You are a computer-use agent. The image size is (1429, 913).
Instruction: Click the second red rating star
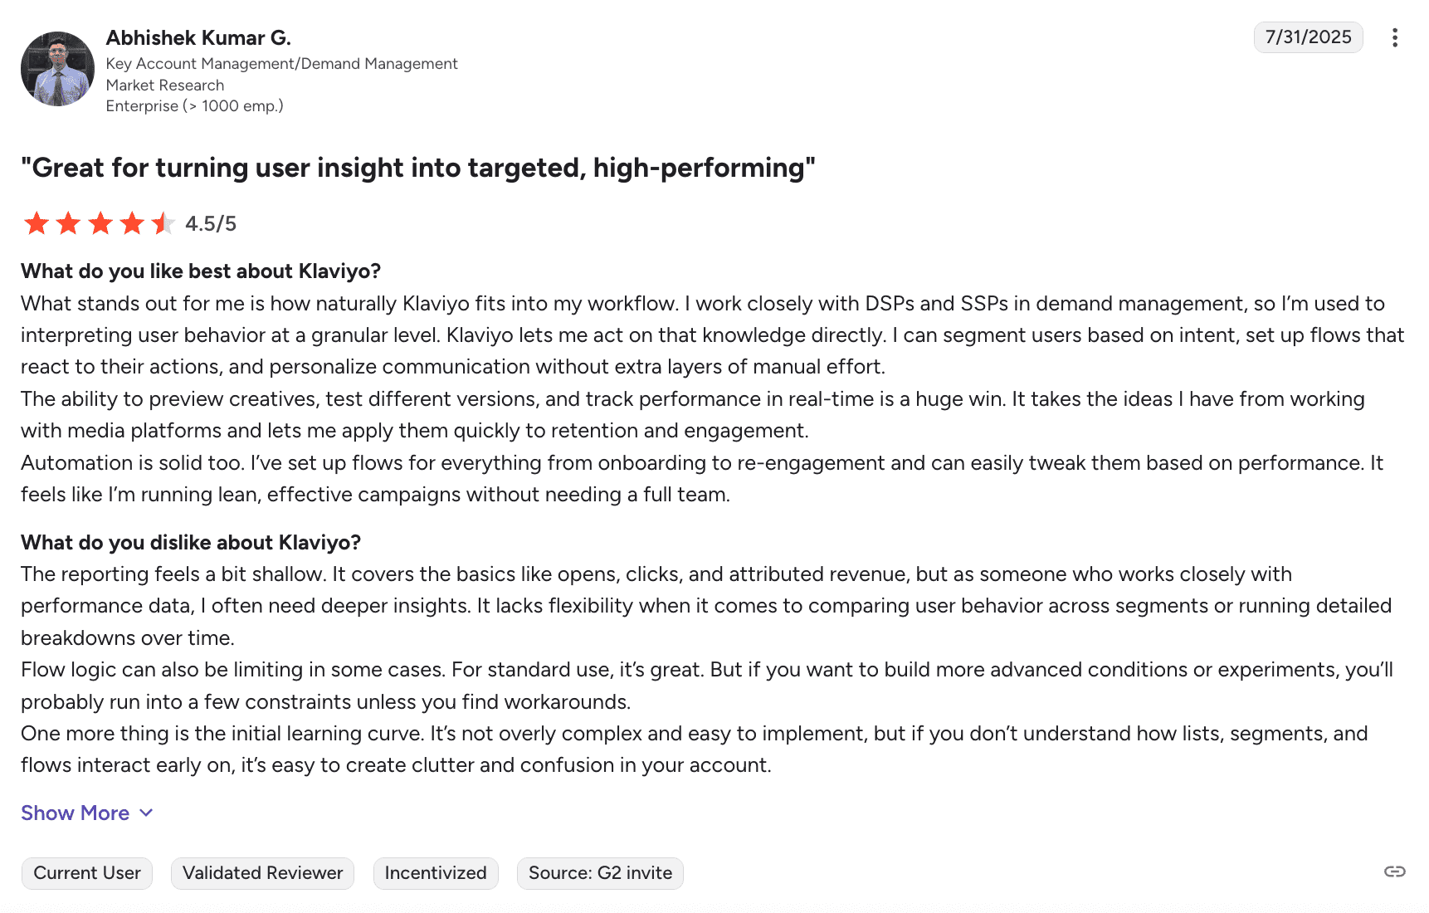click(x=68, y=223)
